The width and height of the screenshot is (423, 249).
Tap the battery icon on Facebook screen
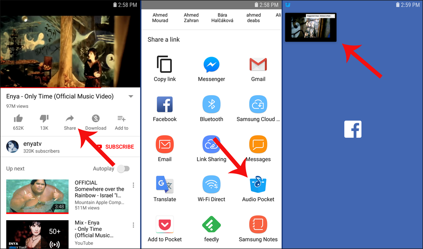(x=398, y=5)
